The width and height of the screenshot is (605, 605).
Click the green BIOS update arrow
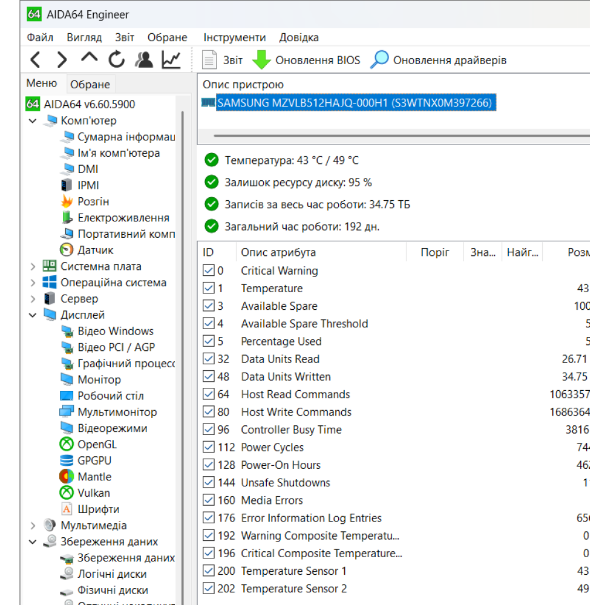261,60
